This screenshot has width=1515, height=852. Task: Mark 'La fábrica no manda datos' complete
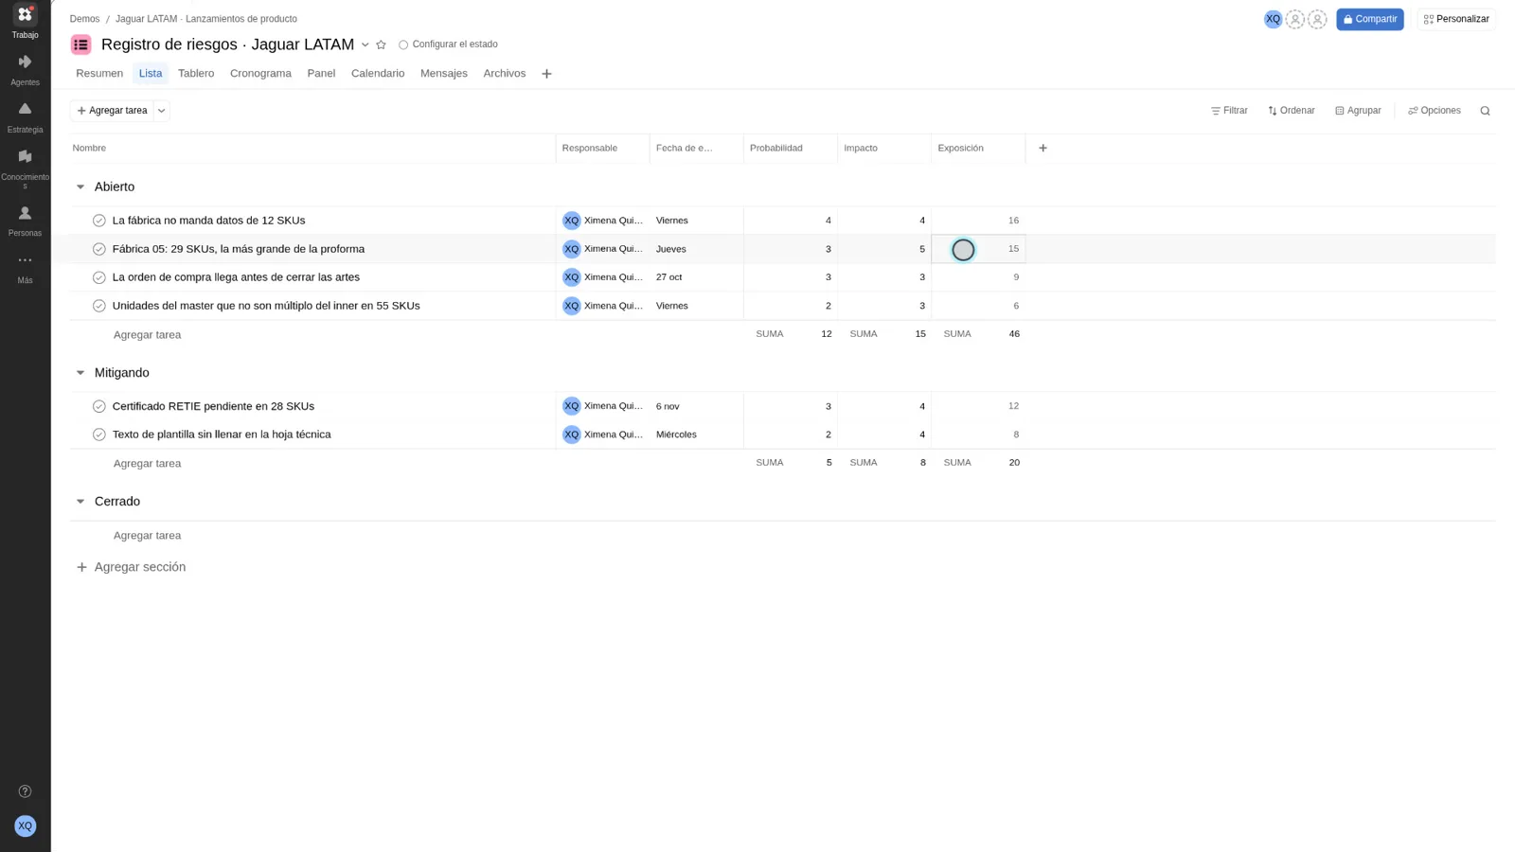point(99,221)
